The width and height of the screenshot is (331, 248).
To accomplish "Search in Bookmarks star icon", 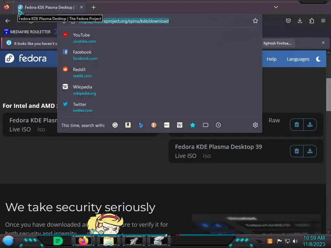I will (x=193, y=125).
